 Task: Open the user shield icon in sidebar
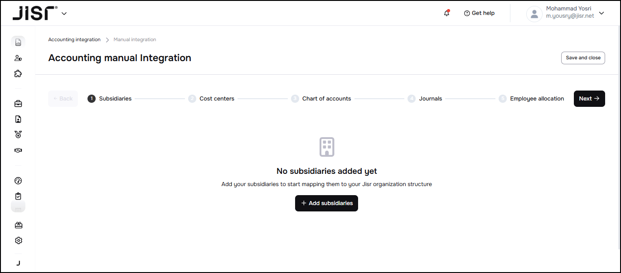(x=18, y=58)
